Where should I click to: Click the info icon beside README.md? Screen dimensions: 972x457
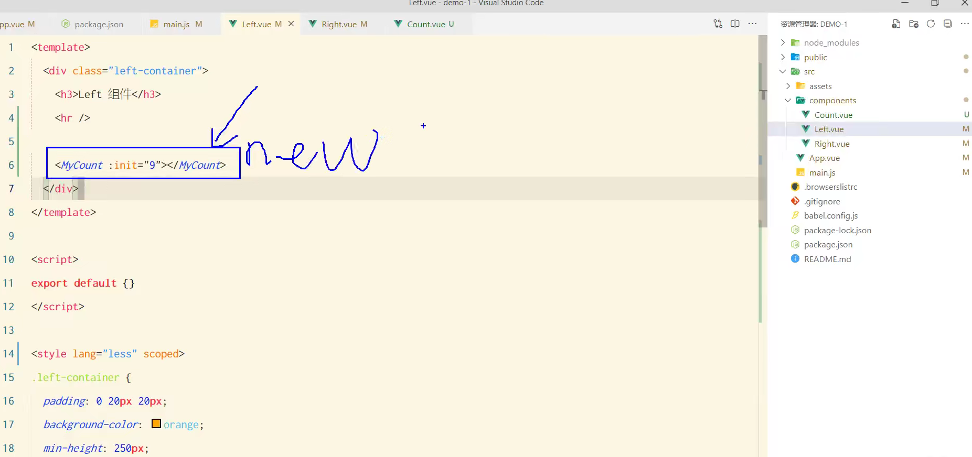(795, 259)
